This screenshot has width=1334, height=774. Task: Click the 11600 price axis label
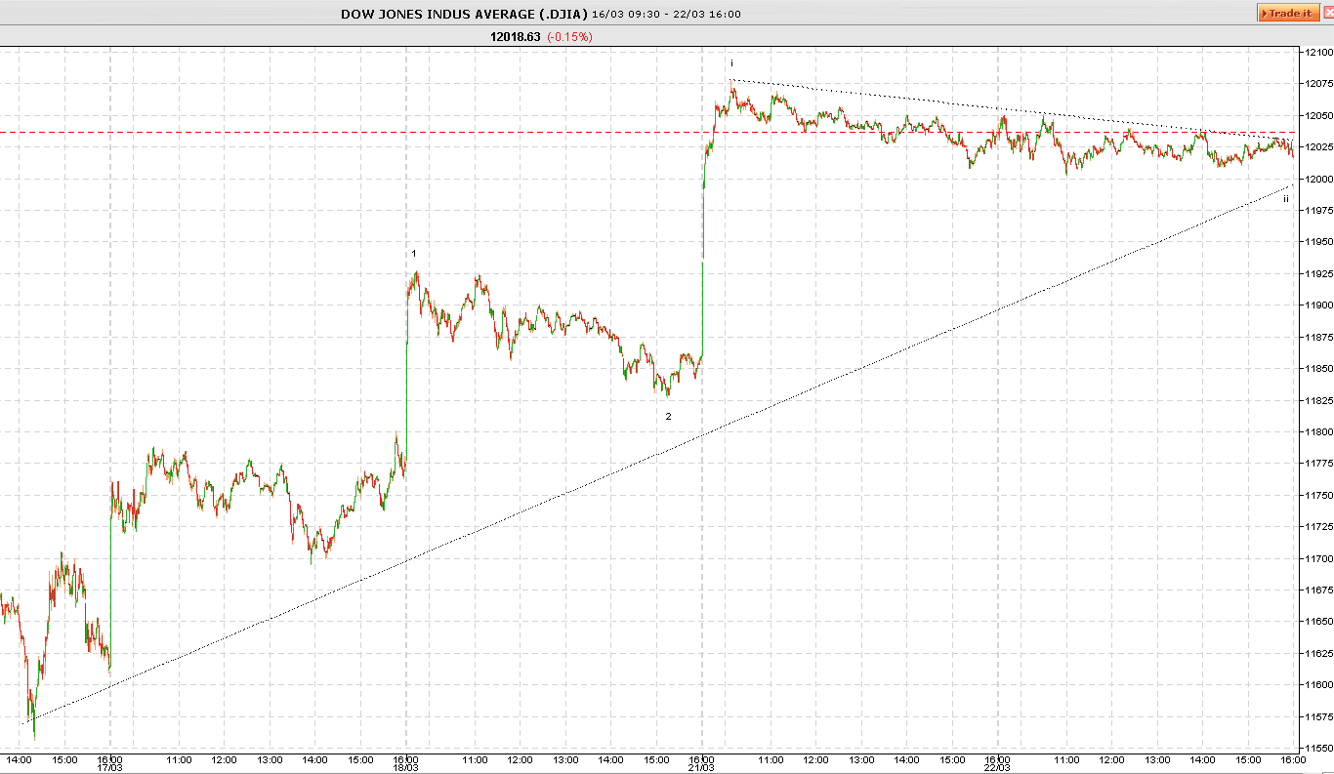(x=1317, y=685)
